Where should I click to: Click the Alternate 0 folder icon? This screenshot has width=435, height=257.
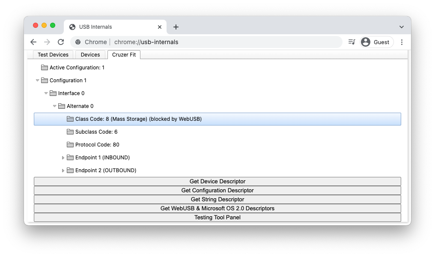62,106
